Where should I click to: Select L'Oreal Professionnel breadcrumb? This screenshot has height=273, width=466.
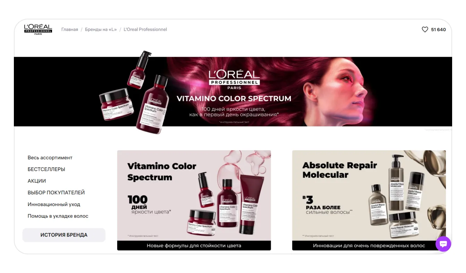coord(145,30)
